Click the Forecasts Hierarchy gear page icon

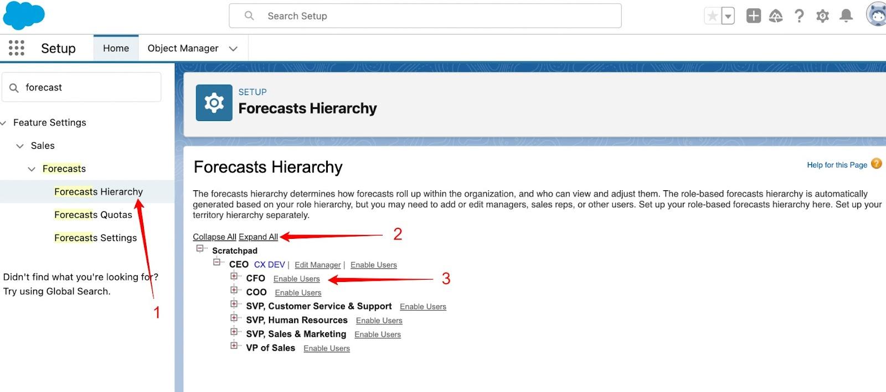point(214,103)
